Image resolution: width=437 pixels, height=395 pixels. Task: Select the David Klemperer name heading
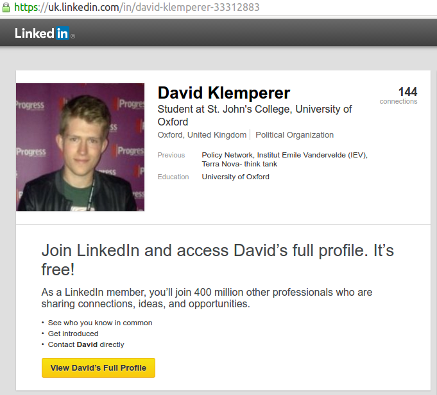224,93
